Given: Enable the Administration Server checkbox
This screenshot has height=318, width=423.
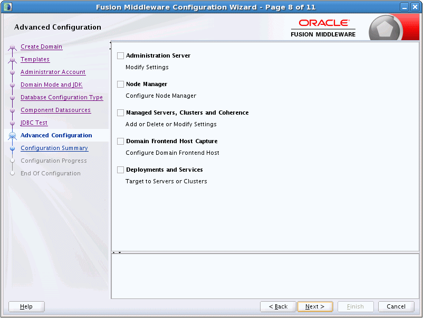Looking at the screenshot, I should [120, 55].
